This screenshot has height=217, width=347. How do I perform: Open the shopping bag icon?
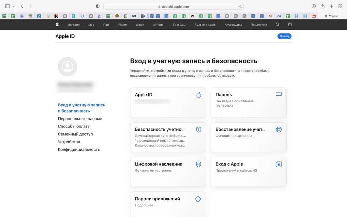pyautogui.click(x=290, y=25)
